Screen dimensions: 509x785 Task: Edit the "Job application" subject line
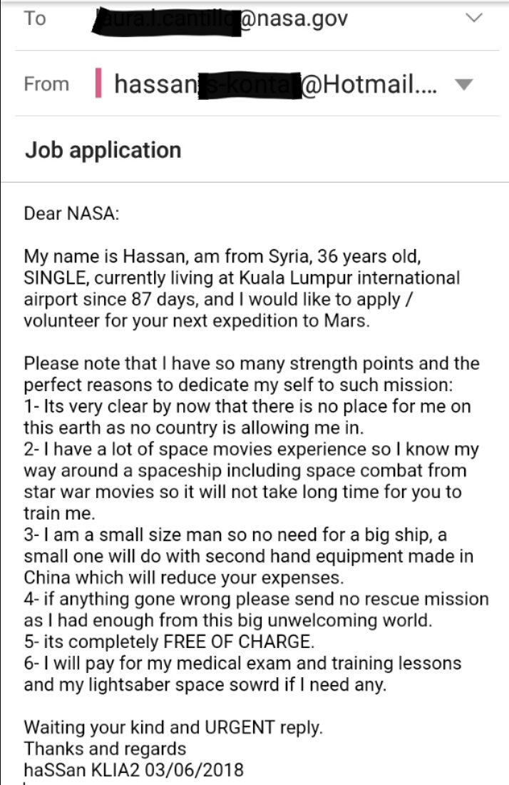[103, 150]
